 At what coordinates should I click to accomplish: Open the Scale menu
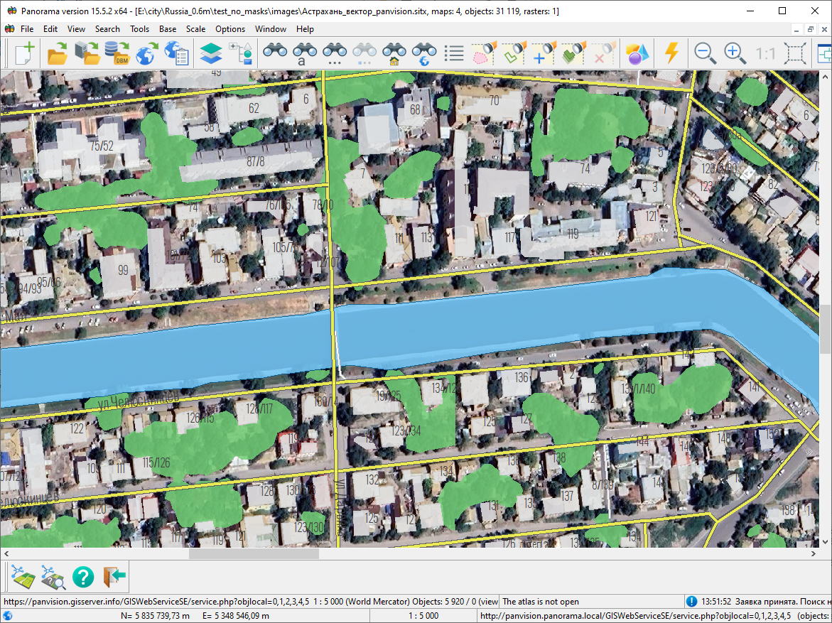(x=195, y=29)
